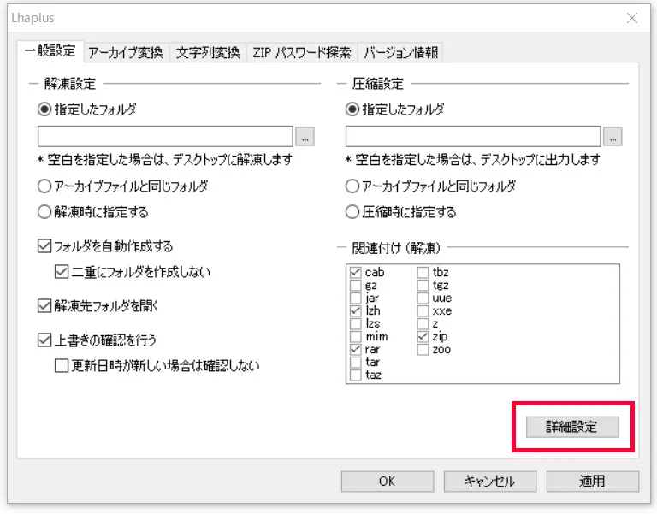Select the 一般設定 tab
Screen dimensions: 657x514
(50, 51)
